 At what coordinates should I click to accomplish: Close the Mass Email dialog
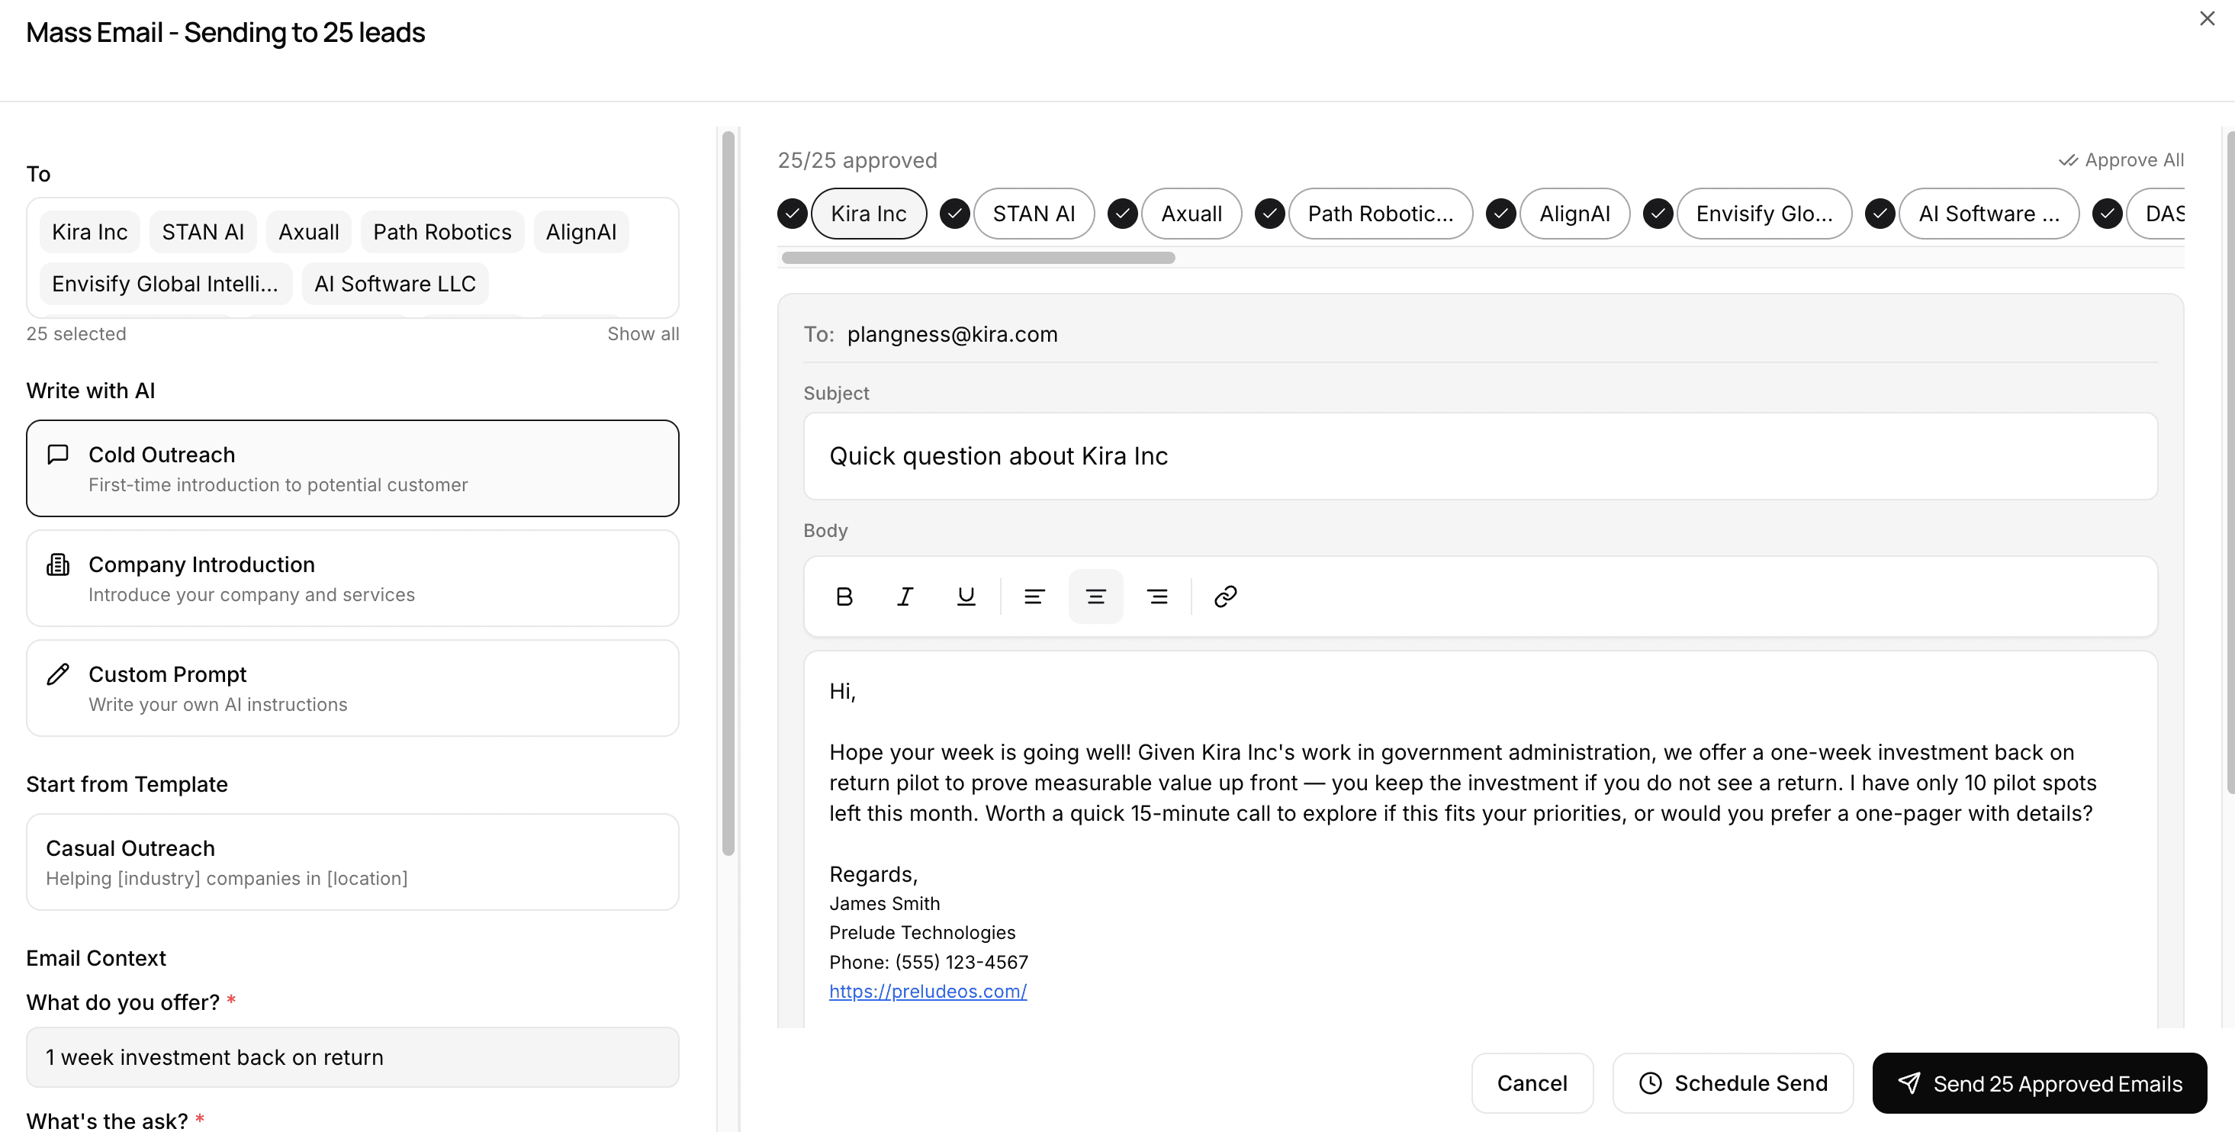(x=2206, y=18)
